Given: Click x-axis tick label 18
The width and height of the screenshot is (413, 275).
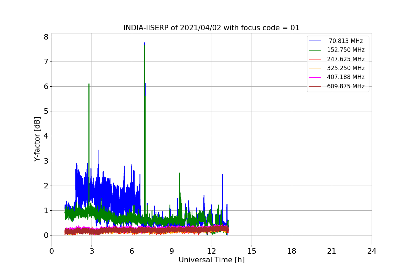Looking at the screenshot, I should point(292,251).
